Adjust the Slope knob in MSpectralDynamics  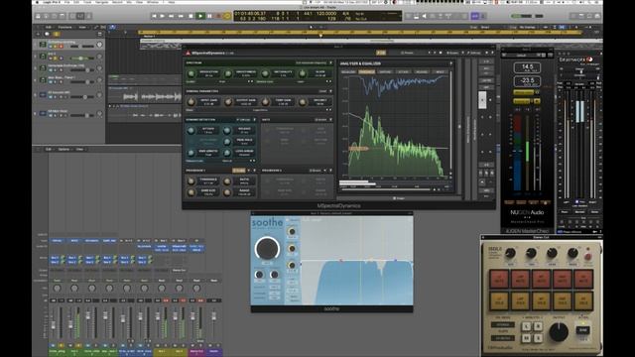tap(302, 74)
